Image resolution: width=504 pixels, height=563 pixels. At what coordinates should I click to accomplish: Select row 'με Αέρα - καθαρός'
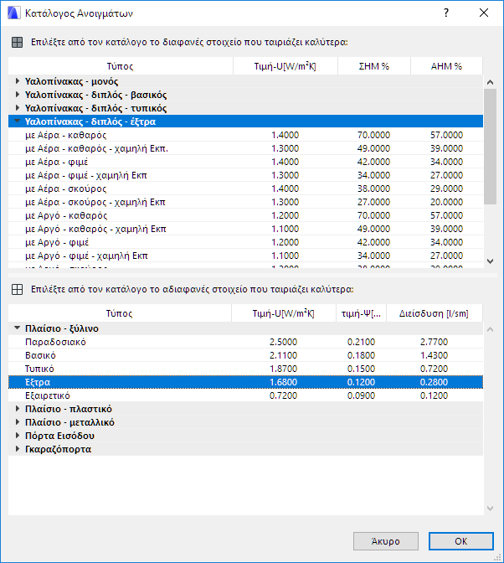click(246, 135)
